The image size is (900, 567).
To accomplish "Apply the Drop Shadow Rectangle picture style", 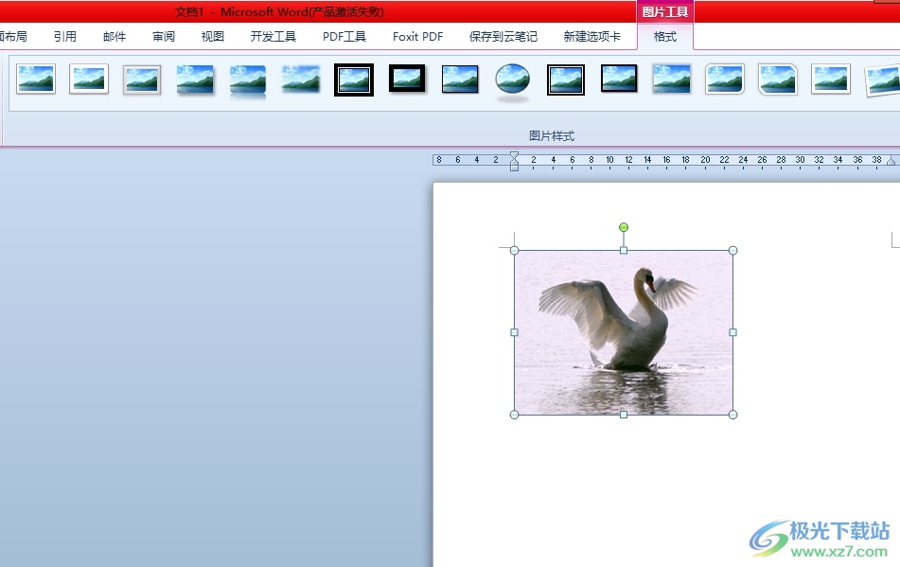I will pos(195,80).
